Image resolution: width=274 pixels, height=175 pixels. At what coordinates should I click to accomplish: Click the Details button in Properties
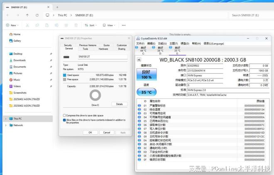(119, 104)
